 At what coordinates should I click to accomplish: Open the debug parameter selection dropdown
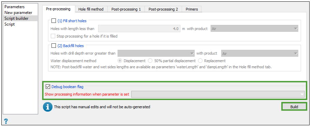(x=218, y=94)
